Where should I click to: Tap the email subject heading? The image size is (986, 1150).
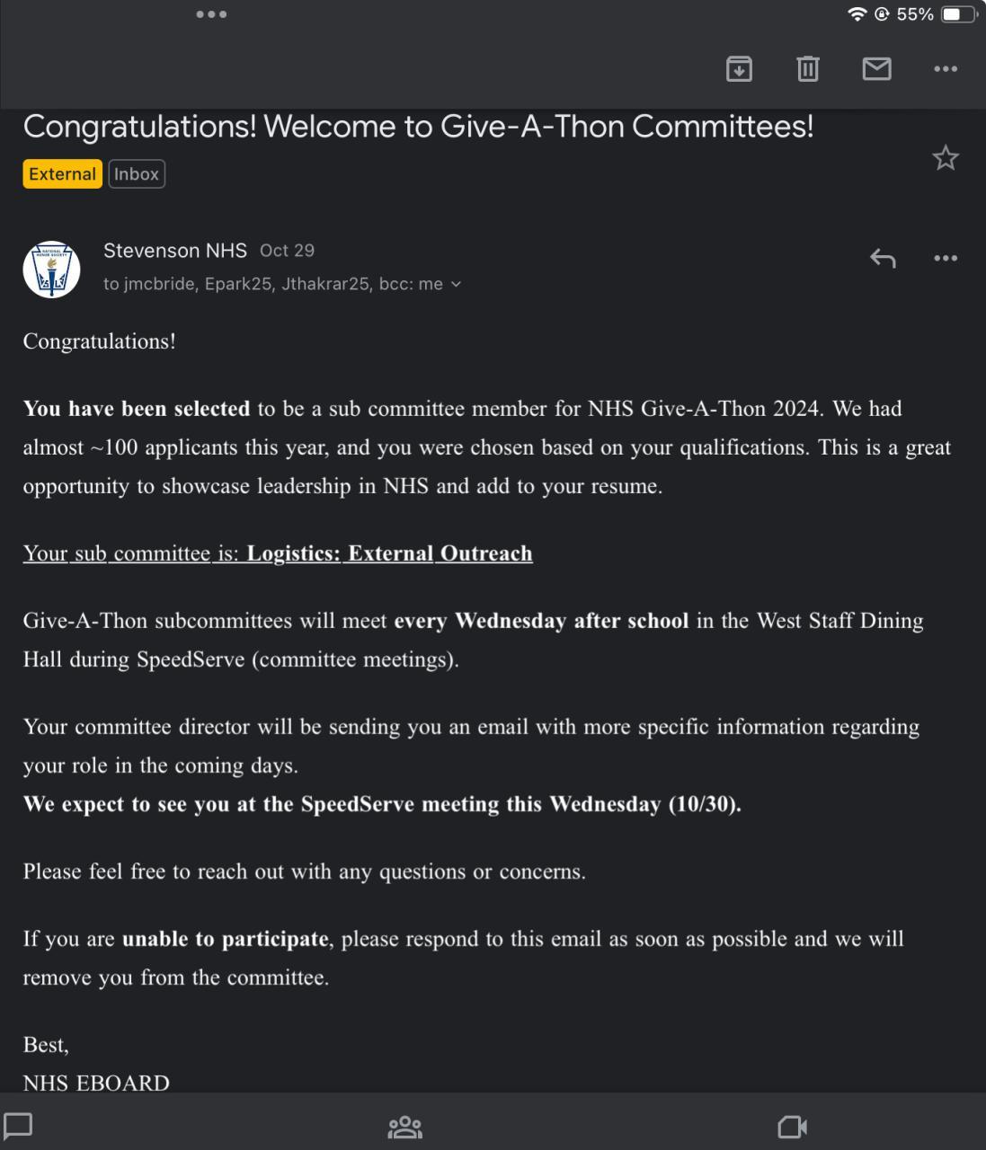[418, 127]
